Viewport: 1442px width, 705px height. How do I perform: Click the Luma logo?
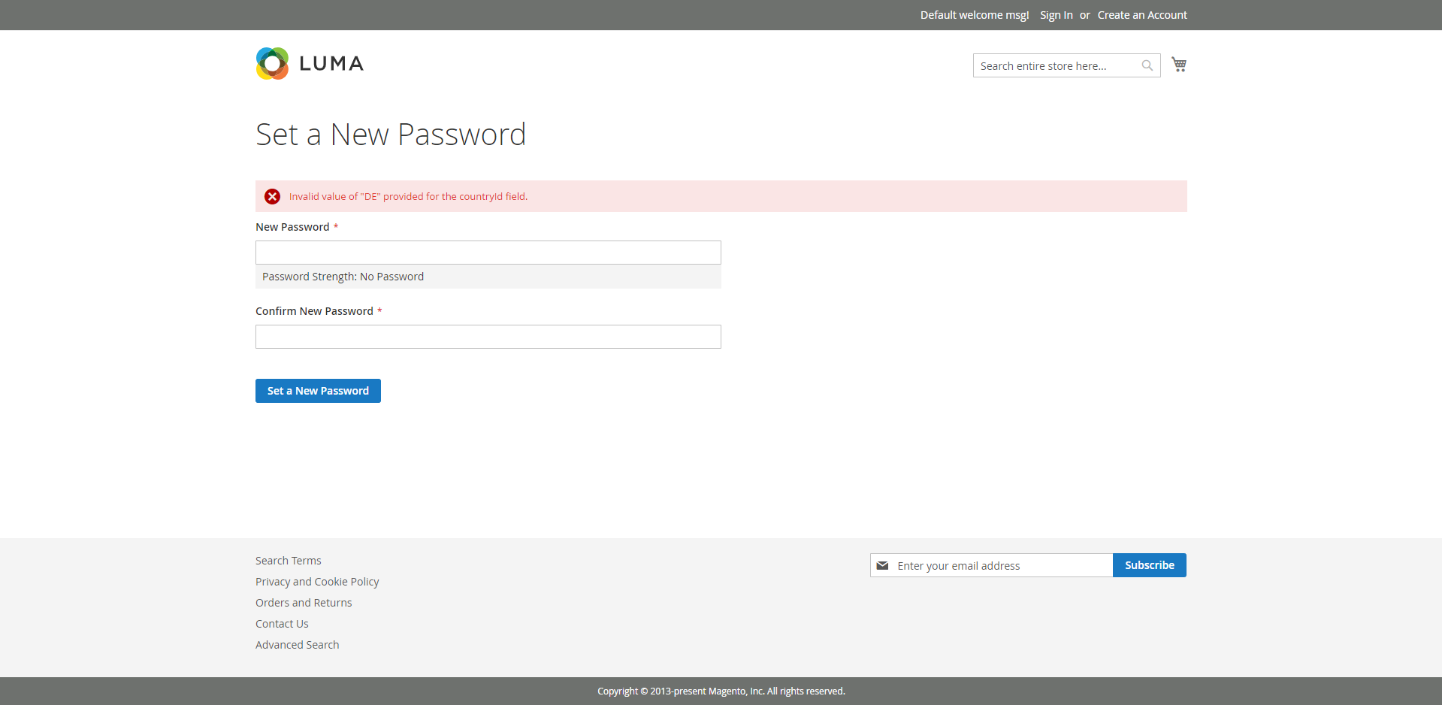pos(310,63)
